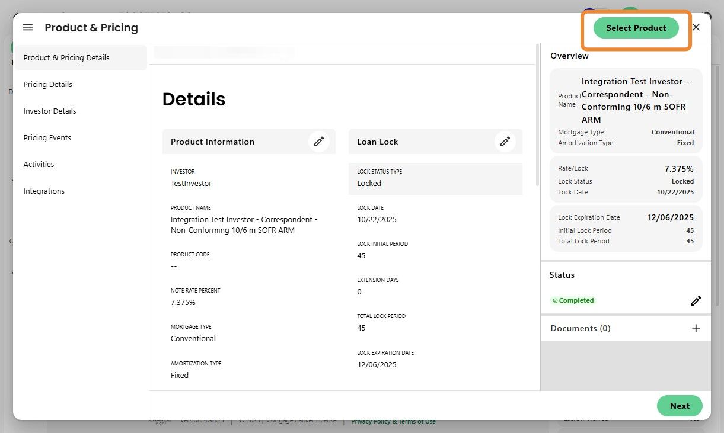This screenshot has width=724, height=433.
Task: Edit Loan Lock with pencil icon
Action: coord(505,142)
